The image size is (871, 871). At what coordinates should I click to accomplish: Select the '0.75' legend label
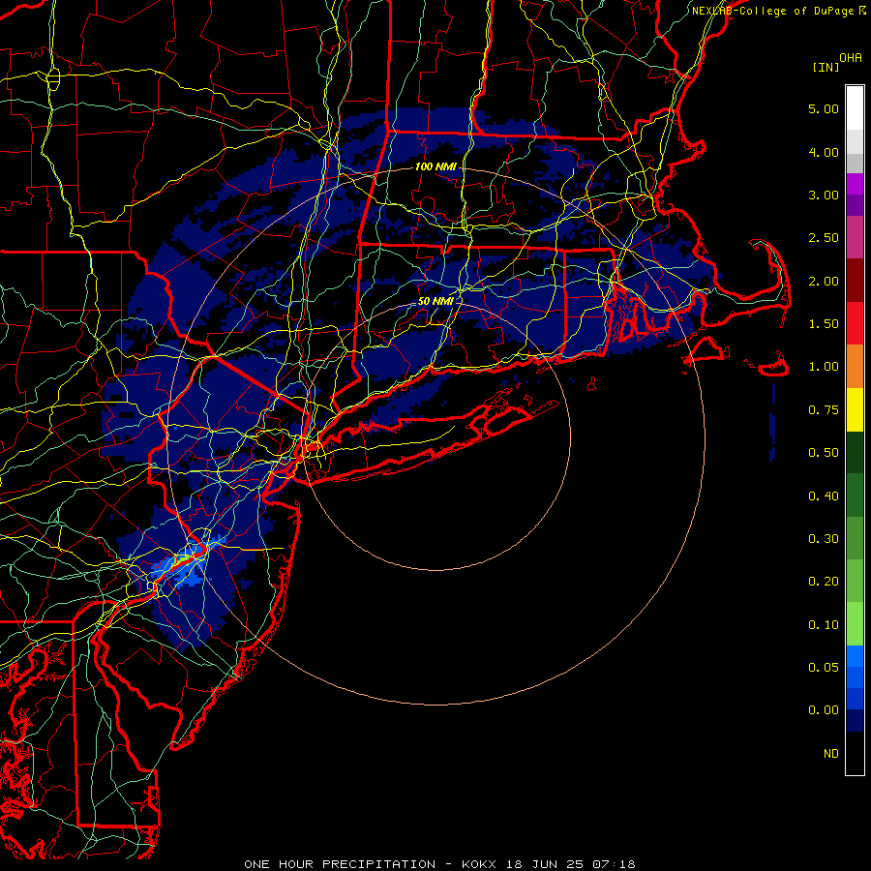824,410
